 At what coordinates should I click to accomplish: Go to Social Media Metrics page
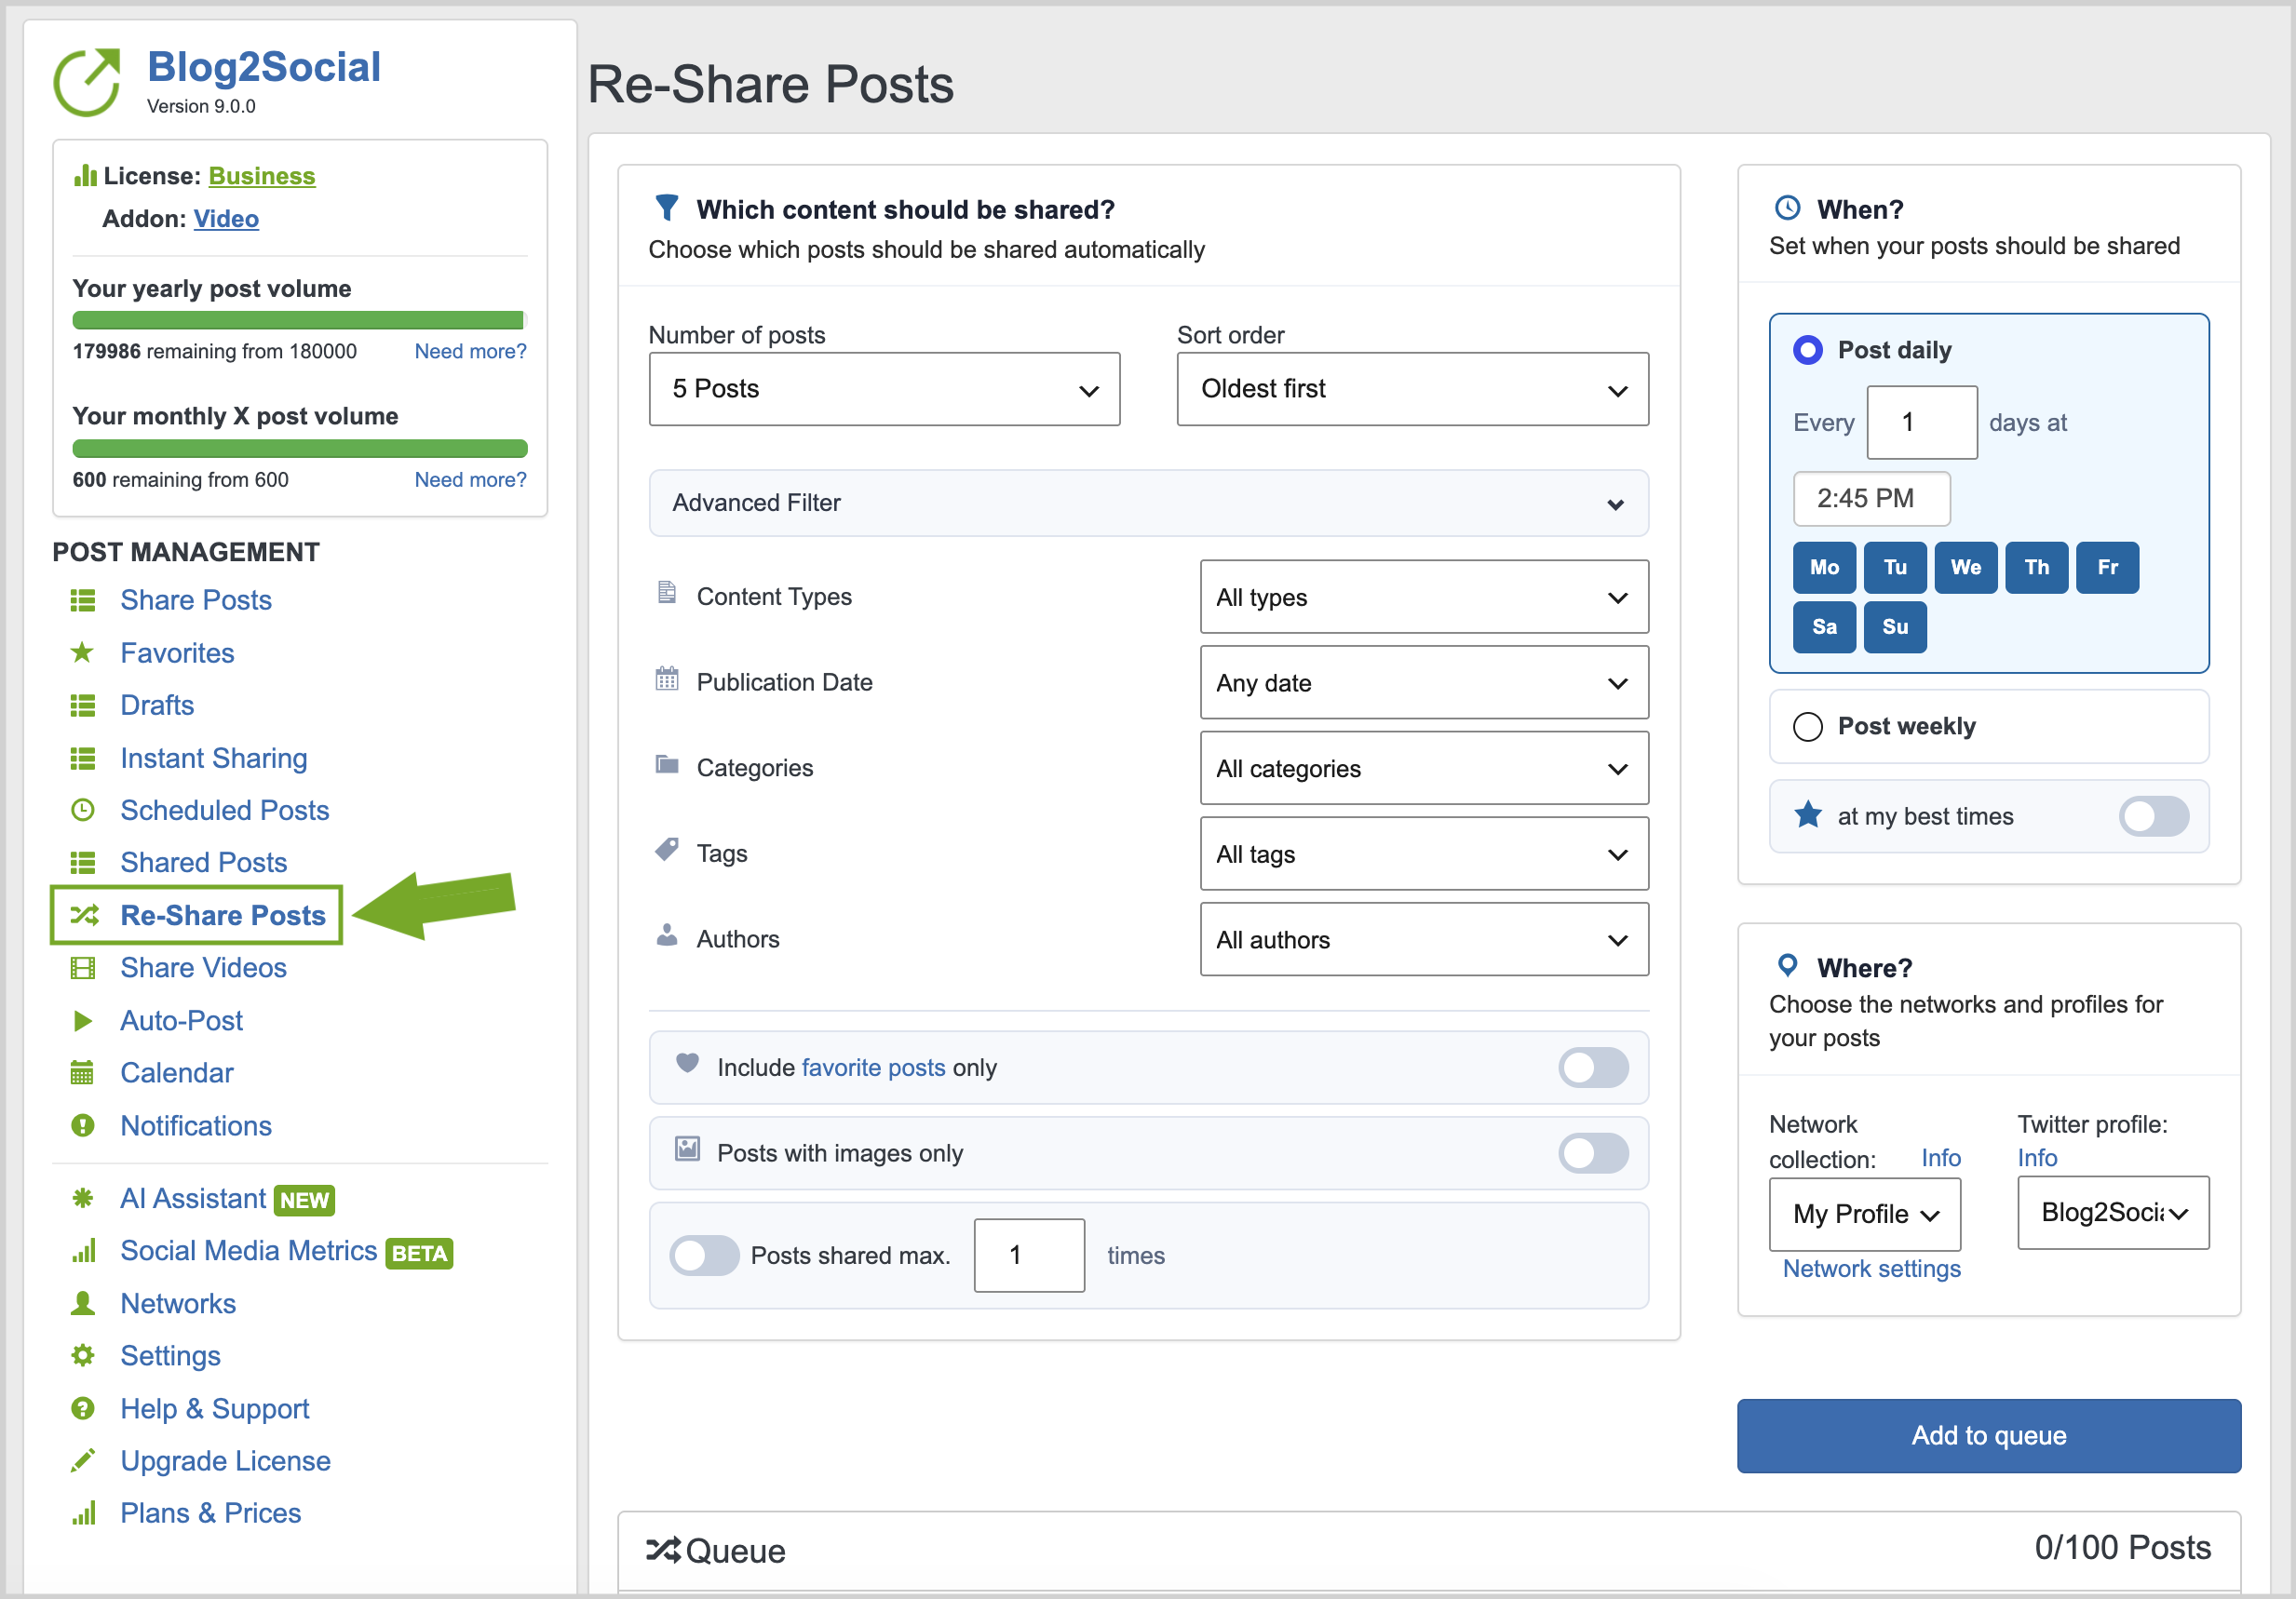coord(248,1251)
